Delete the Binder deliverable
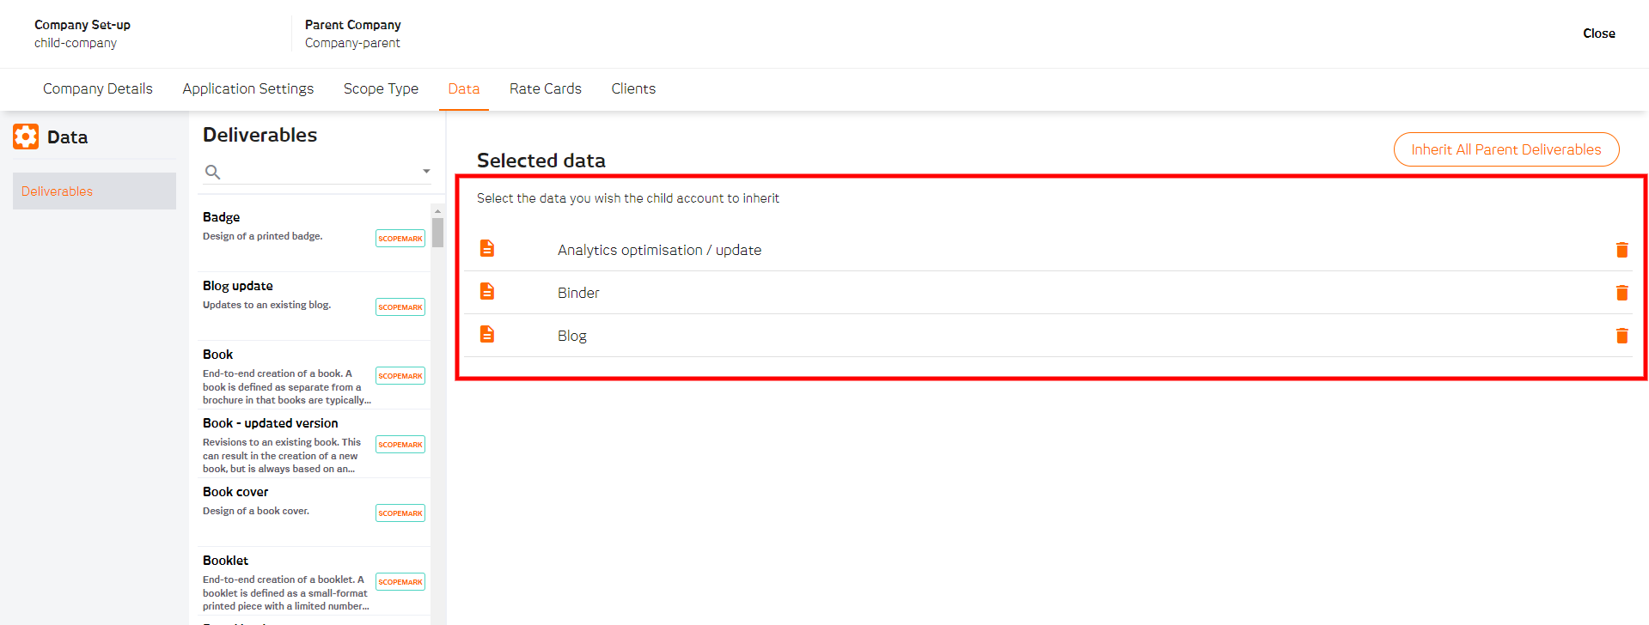Viewport: 1649px width, 625px height. [x=1622, y=293]
